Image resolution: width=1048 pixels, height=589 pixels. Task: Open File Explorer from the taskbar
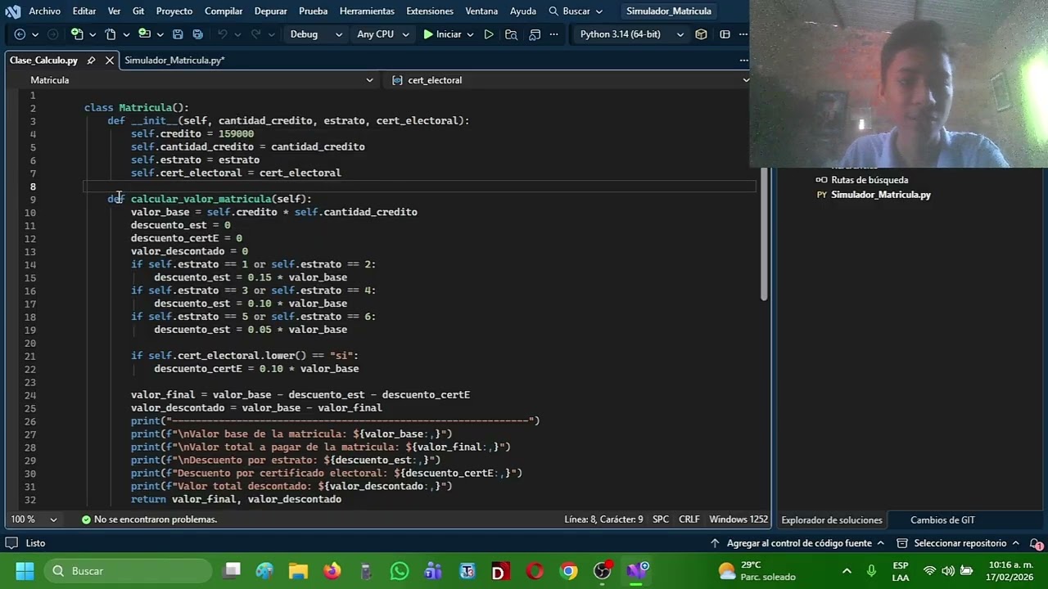[297, 571]
